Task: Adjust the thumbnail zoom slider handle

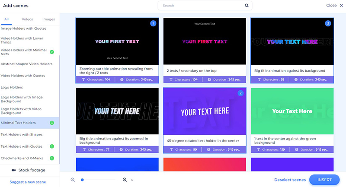Action: coord(82,180)
